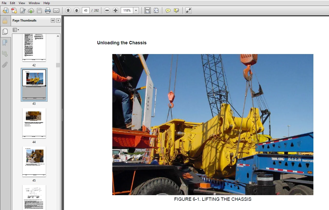Click the read mode expand icon
The width and height of the screenshot is (329, 210).
coord(188,10)
